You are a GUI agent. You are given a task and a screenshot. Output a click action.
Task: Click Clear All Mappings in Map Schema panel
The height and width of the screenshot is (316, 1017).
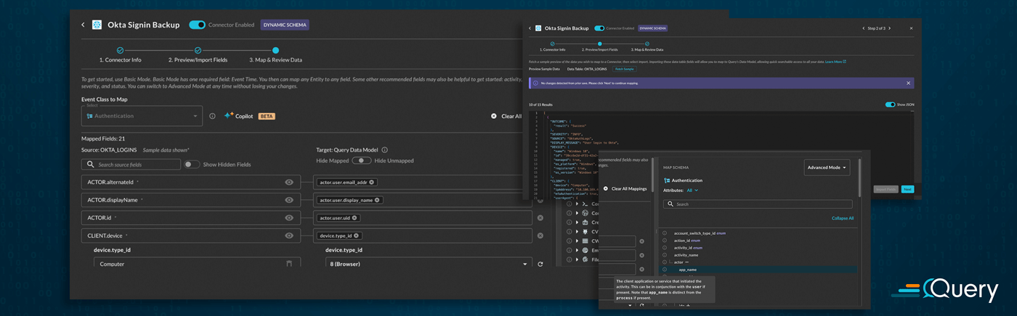tap(625, 188)
